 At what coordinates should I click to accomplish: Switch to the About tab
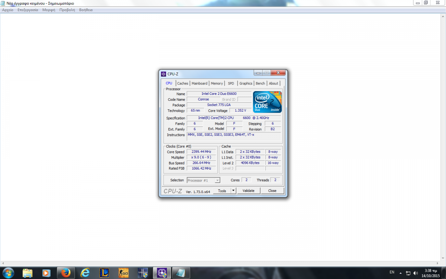coord(274,83)
